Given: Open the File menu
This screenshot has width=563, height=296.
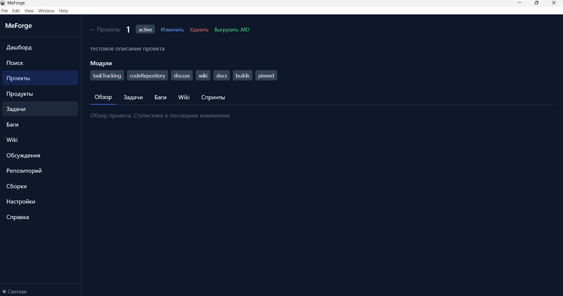Looking at the screenshot, I should coord(5,11).
